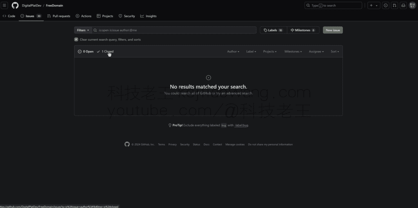Open the Filters dropdown

pyautogui.click(x=83, y=30)
